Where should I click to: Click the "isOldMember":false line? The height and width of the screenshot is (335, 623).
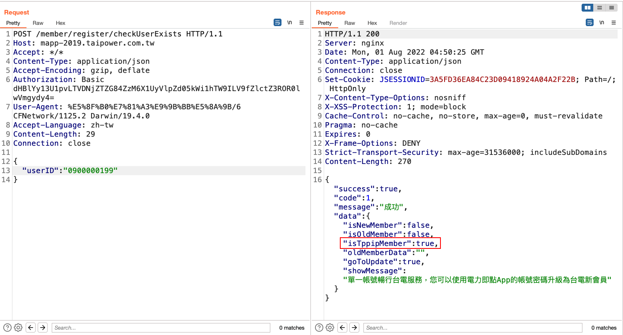(x=388, y=234)
